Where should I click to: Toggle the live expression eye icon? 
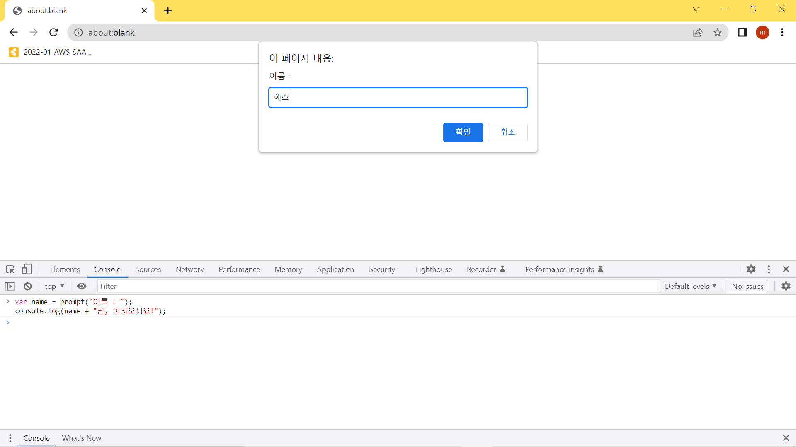point(82,286)
